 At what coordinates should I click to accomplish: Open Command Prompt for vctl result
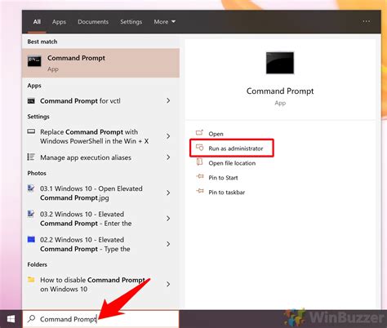coord(100,101)
